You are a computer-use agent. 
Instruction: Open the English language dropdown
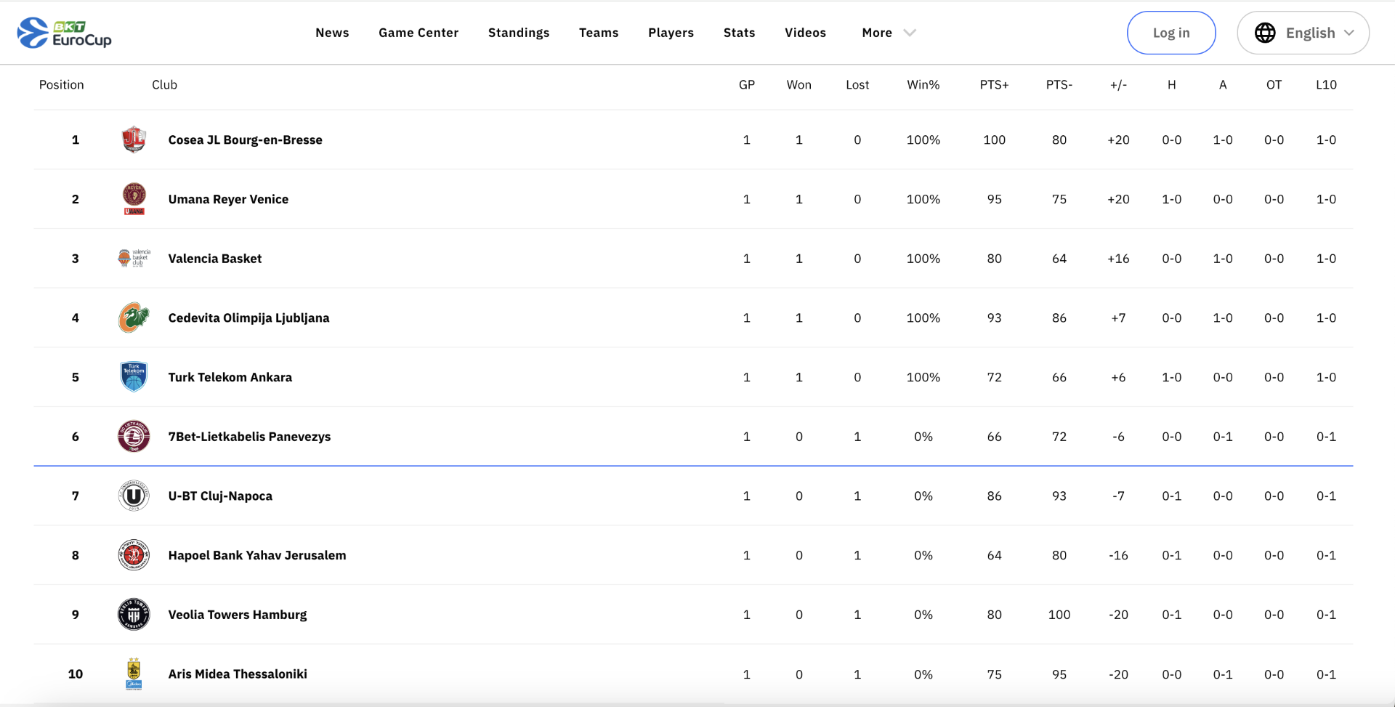(1303, 33)
